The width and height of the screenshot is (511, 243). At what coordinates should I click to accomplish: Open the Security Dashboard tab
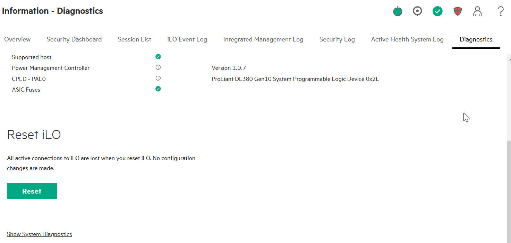pyautogui.click(x=74, y=39)
